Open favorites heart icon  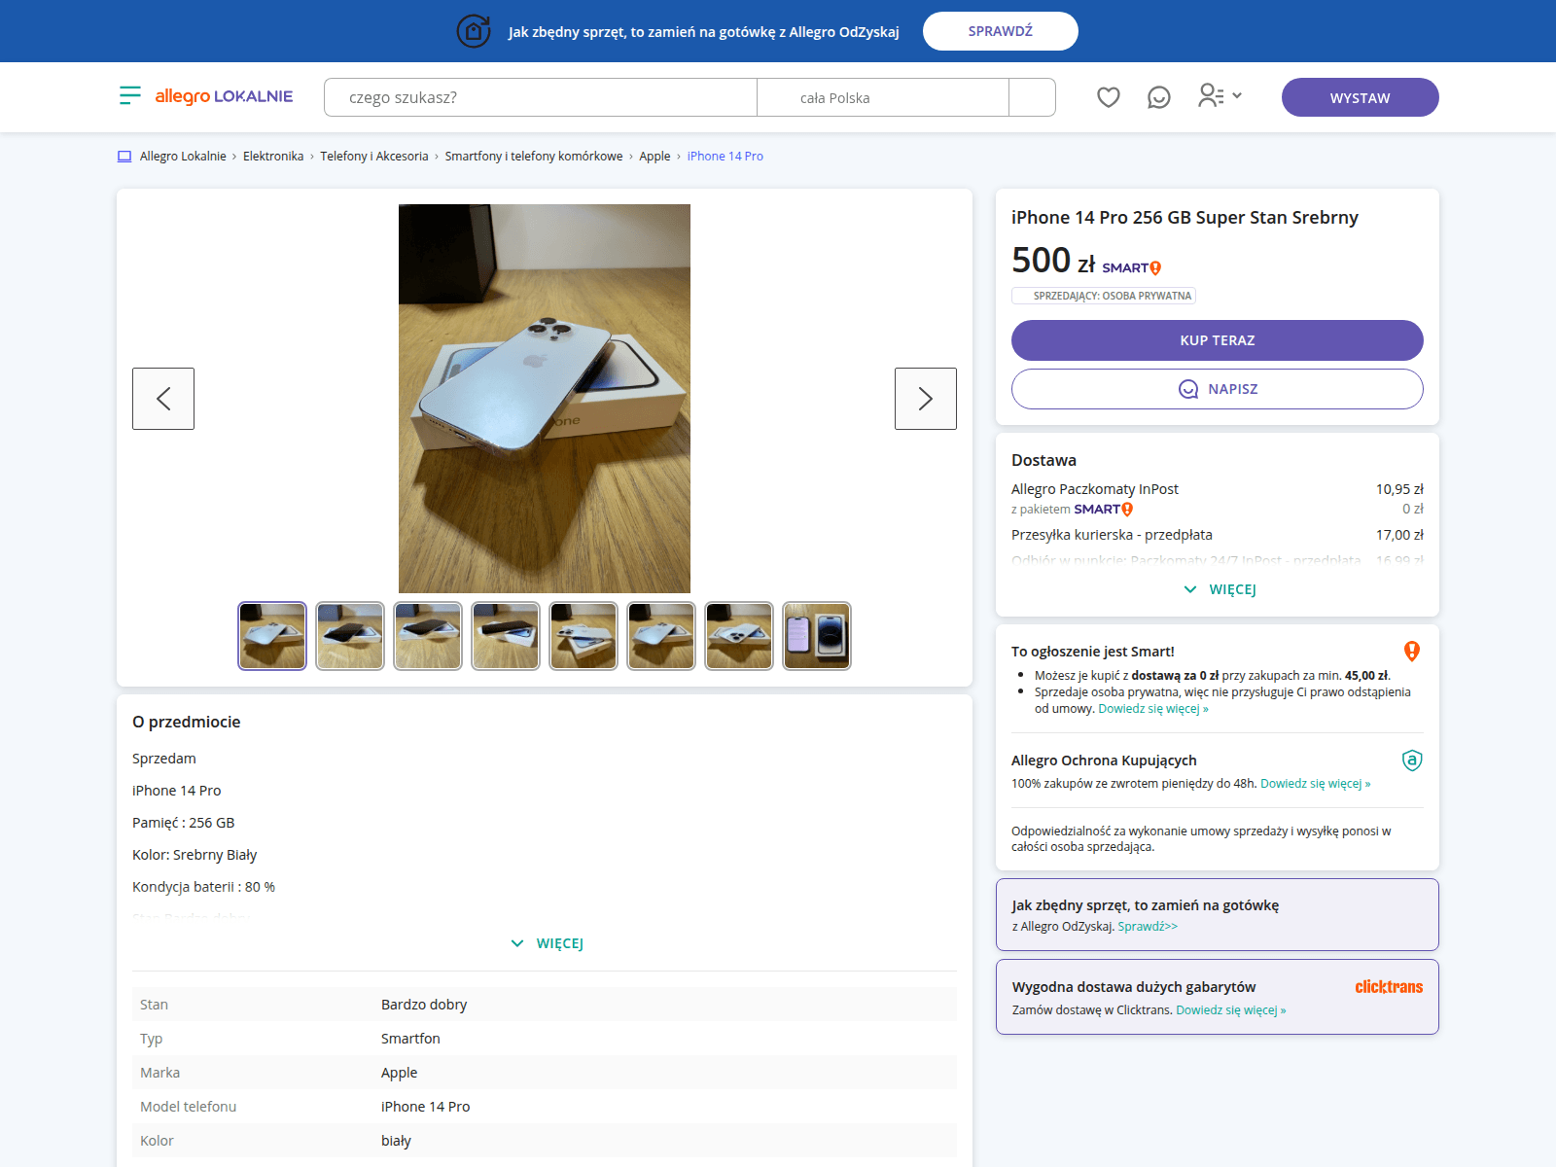pyautogui.click(x=1109, y=97)
